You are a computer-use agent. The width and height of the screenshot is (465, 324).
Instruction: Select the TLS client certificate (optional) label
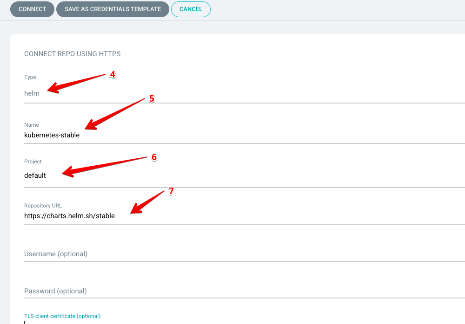(62, 316)
